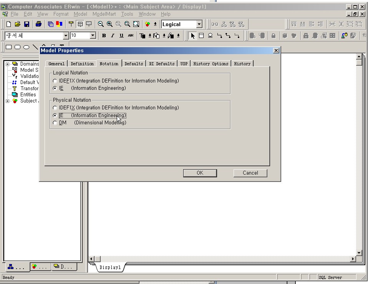
Task: Switch to the General tab
Action: (56, 64)
